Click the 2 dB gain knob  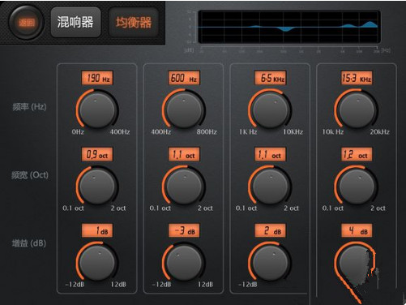pos(270,263)
